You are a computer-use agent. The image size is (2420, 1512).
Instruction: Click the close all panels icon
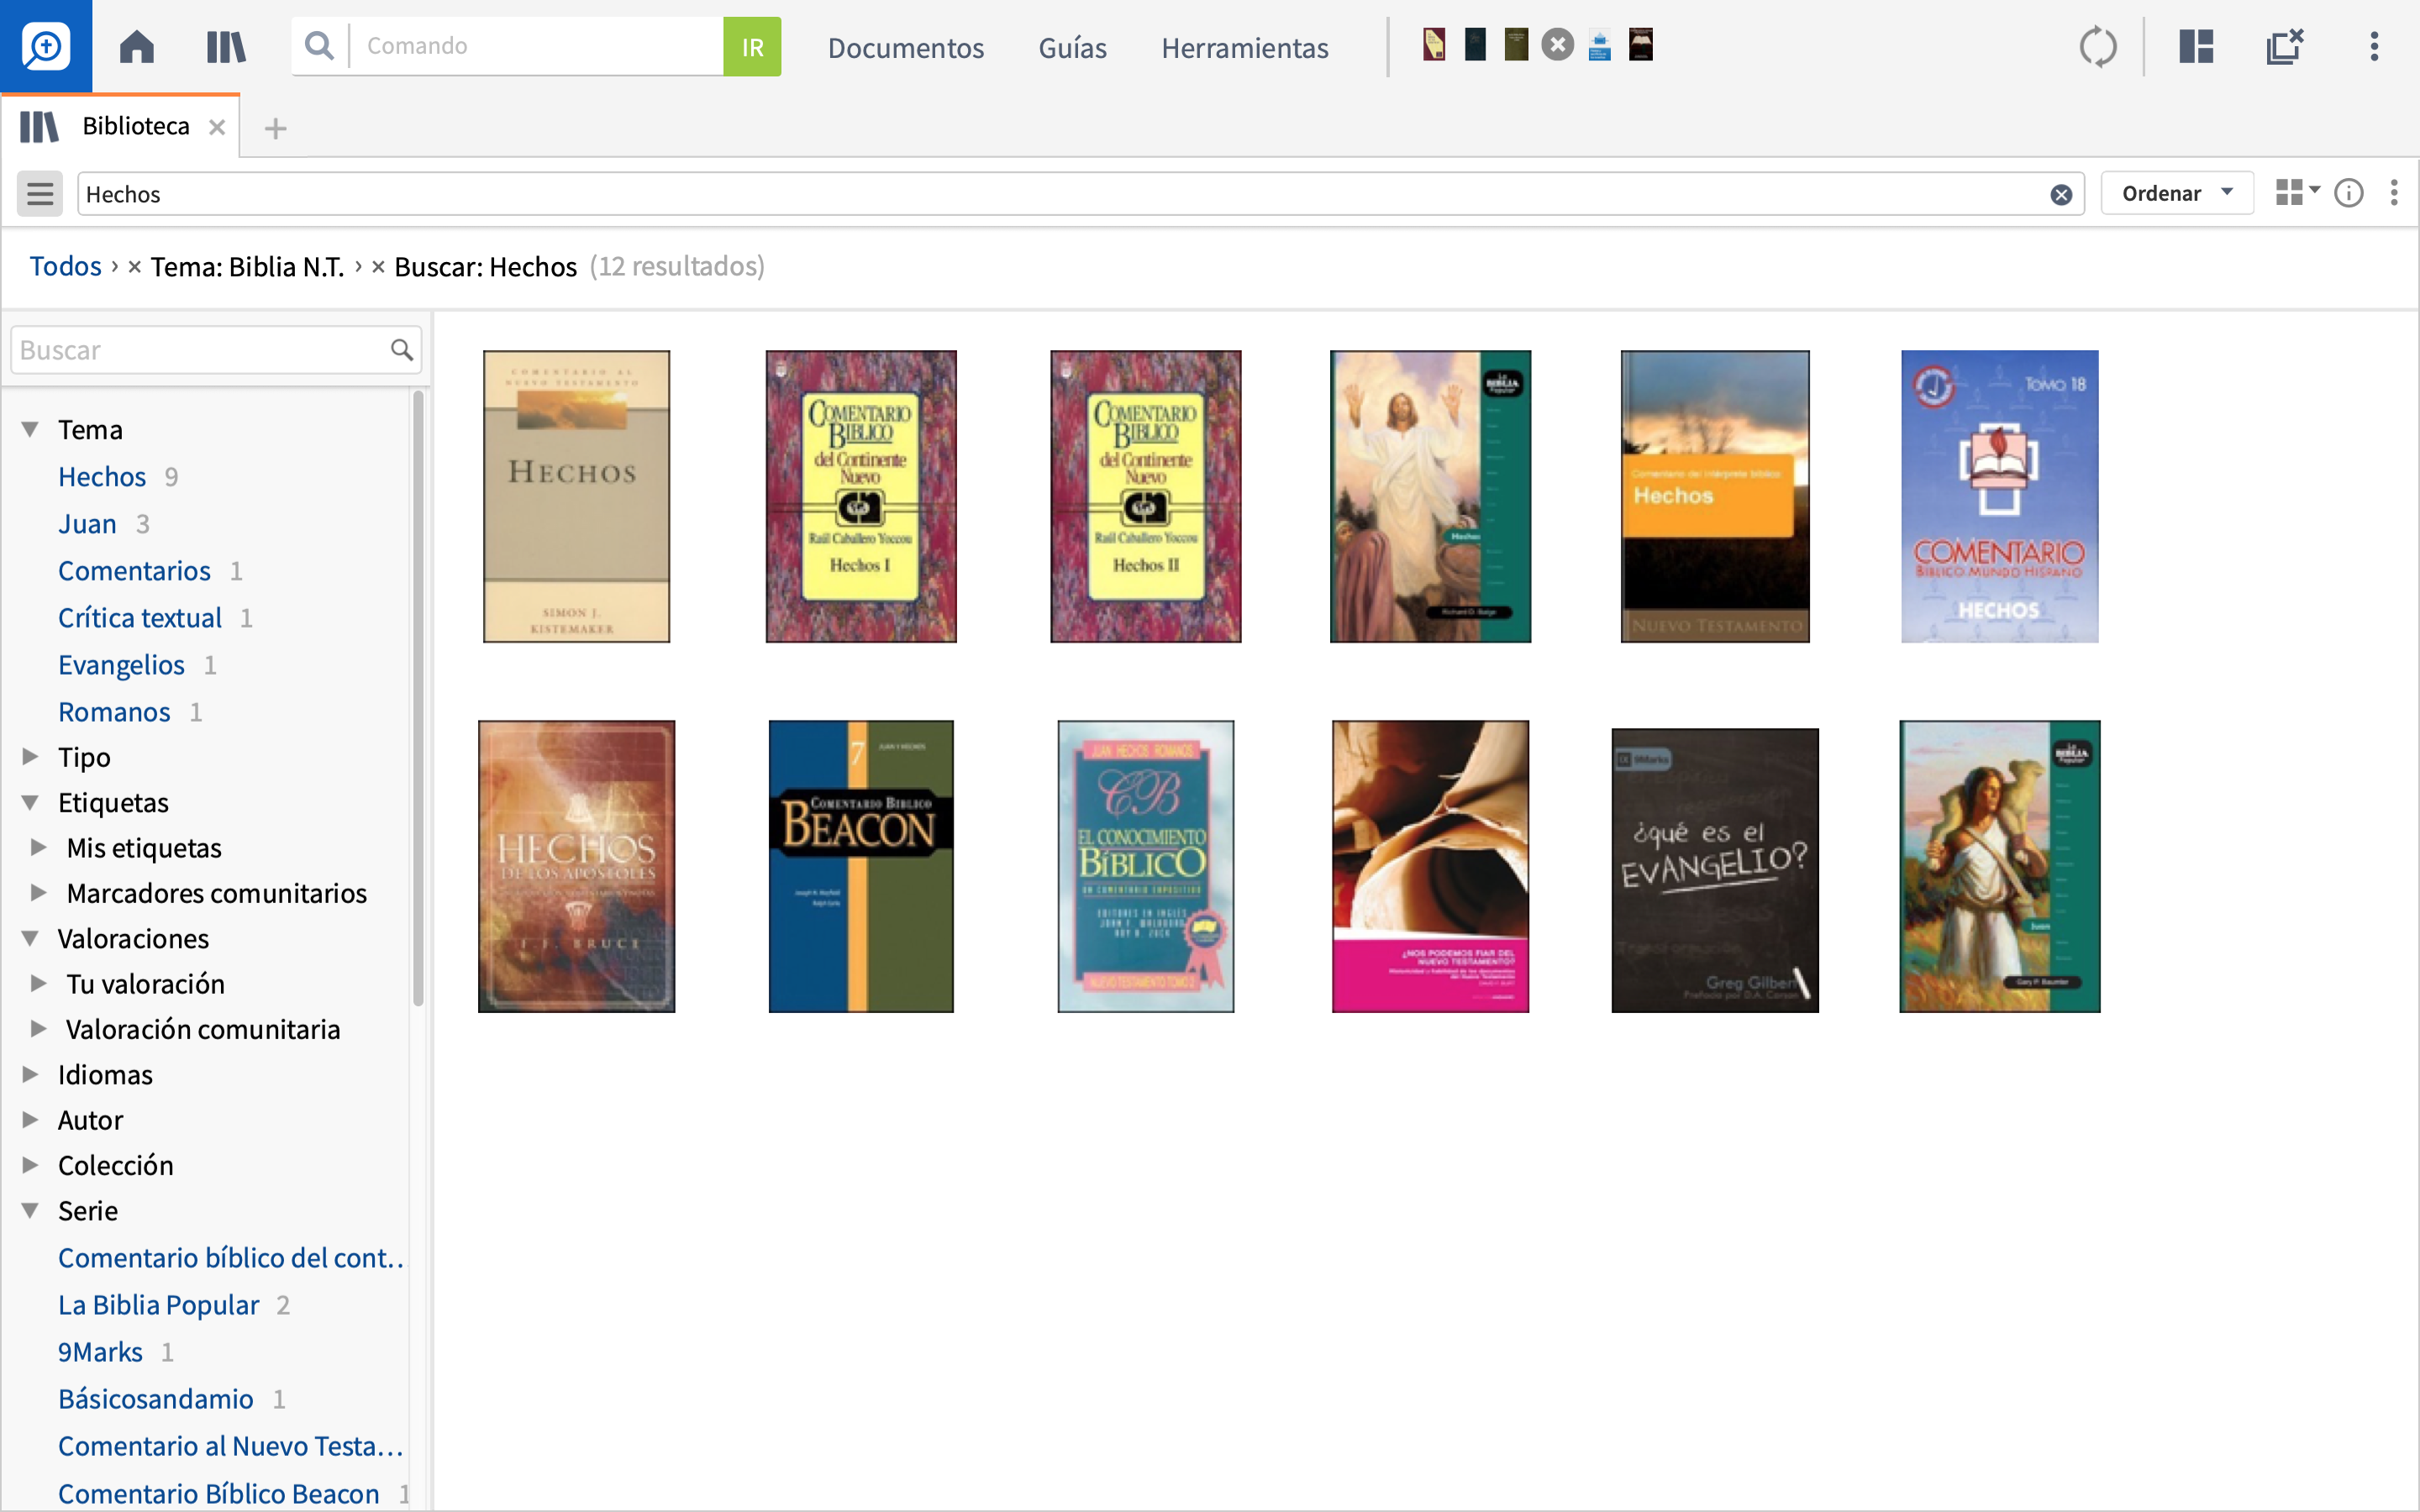coord(2285,46)
